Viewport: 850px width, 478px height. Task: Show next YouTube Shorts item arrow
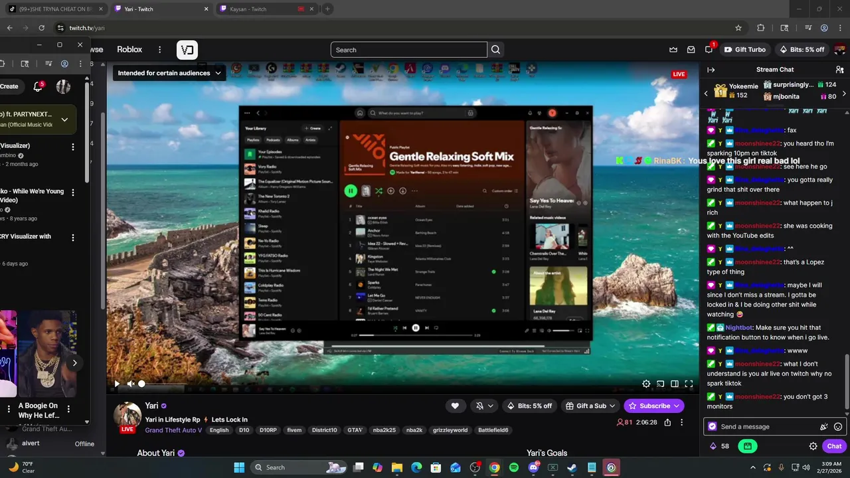point(74,362)
